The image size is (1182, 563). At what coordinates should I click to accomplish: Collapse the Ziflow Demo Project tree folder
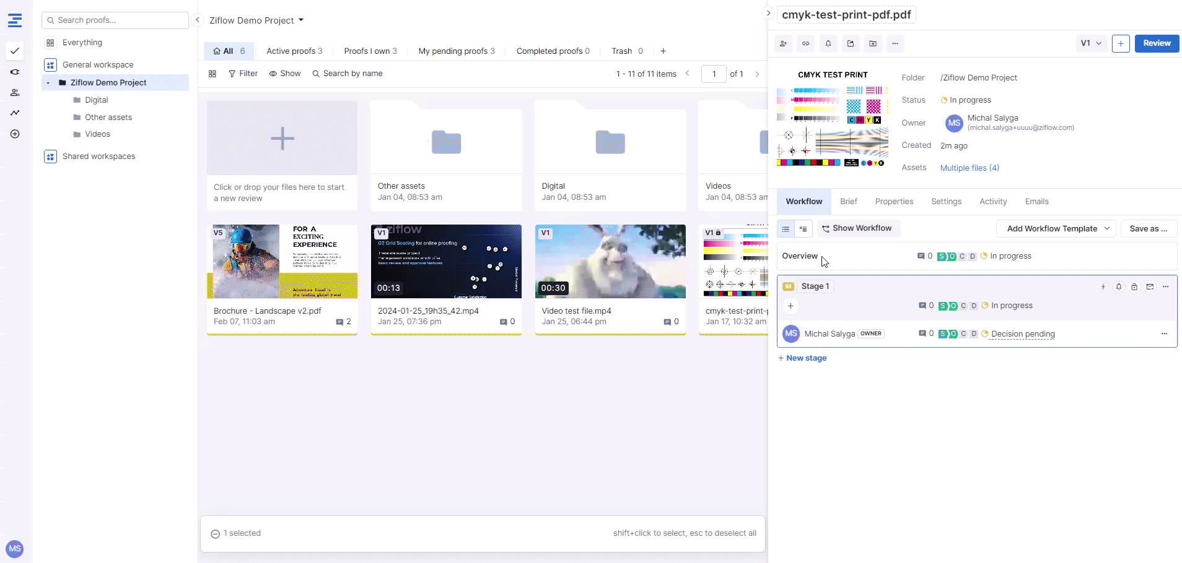click(48, 83)
